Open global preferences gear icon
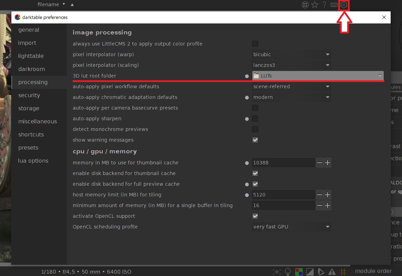 pos(344,4)
